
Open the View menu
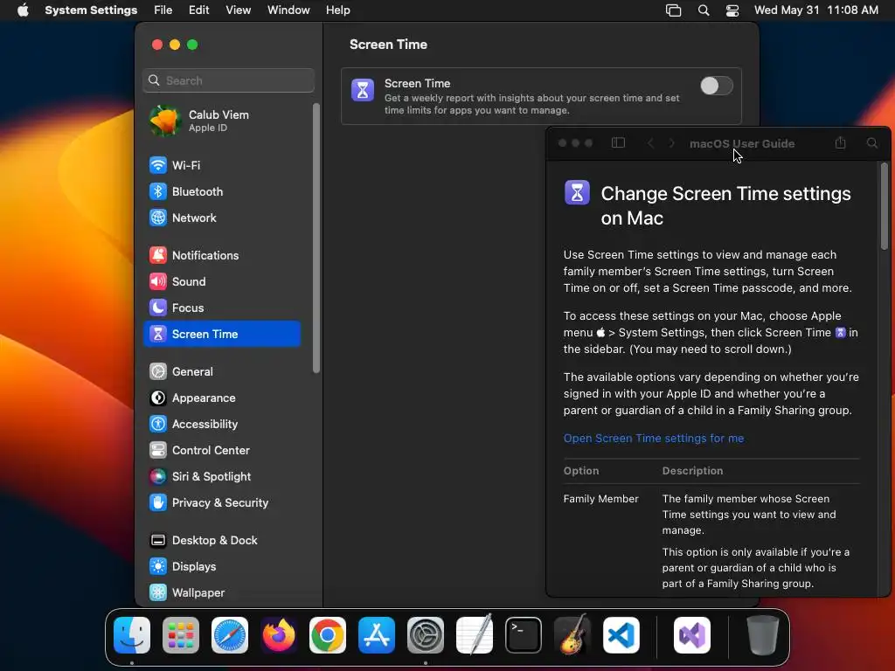[x=238, y=10]
